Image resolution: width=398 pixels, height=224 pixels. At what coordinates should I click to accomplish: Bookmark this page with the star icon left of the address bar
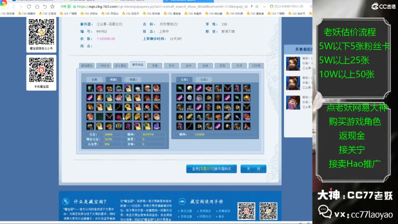click(52, 7)
